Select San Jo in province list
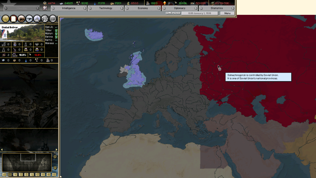 pyautogui.click(x=49, y=27)
